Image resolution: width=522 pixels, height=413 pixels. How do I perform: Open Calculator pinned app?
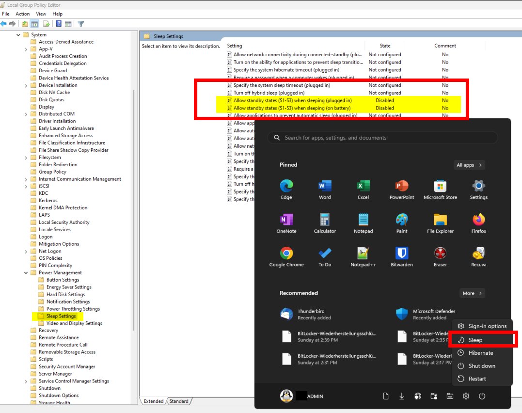(x=325, y=223)
